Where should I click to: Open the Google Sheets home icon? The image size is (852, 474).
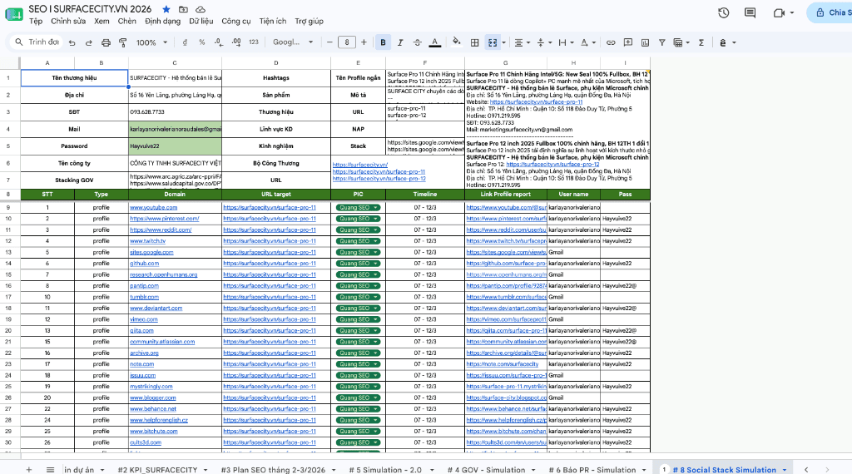point(14,15)
